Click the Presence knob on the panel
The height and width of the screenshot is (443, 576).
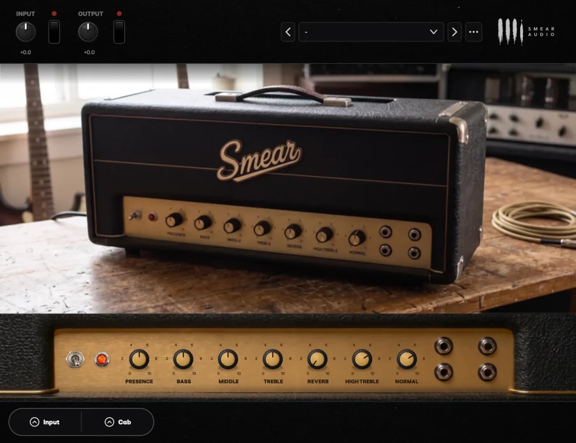(139, 359)
